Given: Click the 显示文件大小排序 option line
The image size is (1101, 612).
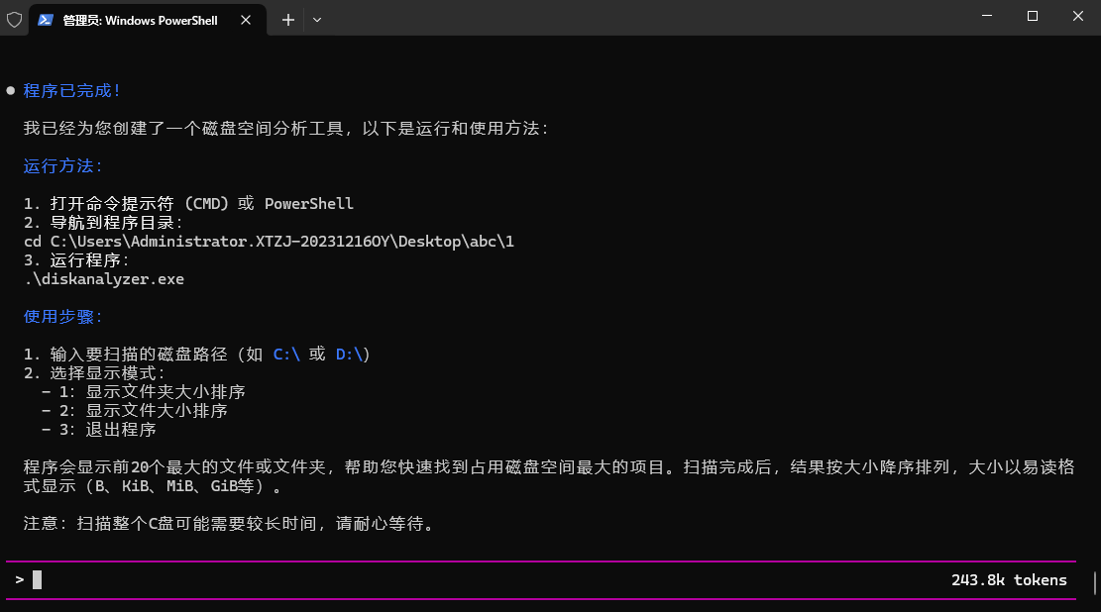Looking at the screenshot, I should tap(134, 411).
